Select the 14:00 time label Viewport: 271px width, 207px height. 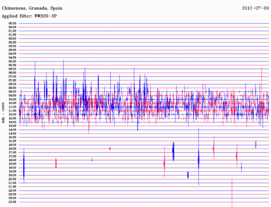[x=12, y=130]
